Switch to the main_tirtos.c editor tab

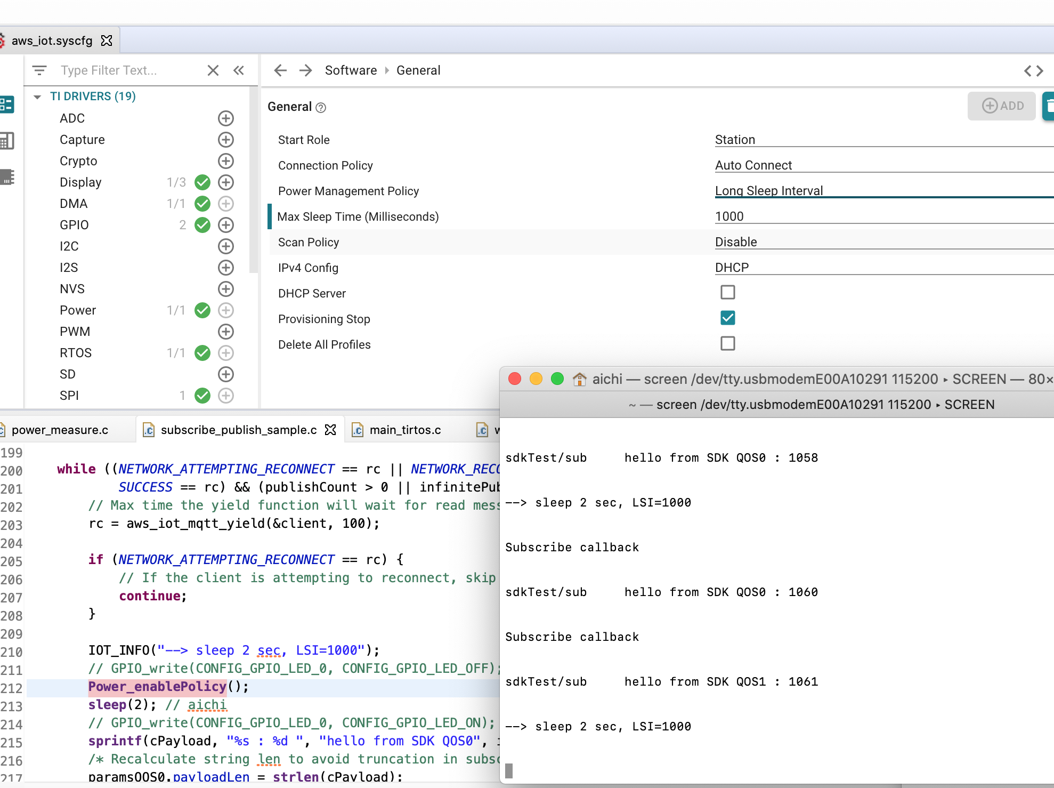(x=405, y=430)
